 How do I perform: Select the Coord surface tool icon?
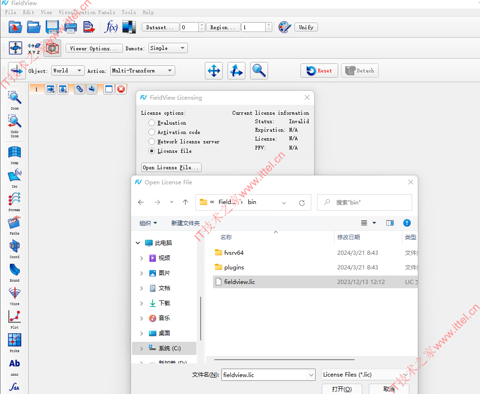[x=15, y=246]
